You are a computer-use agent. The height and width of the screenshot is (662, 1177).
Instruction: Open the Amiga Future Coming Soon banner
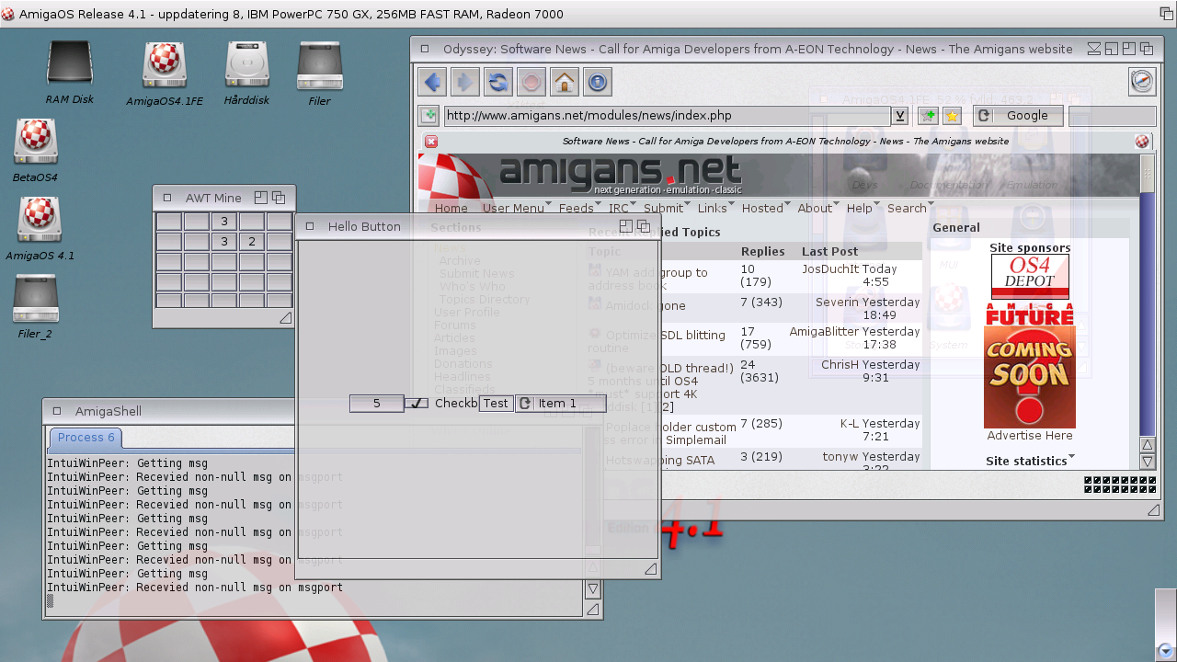[1030, 366]
